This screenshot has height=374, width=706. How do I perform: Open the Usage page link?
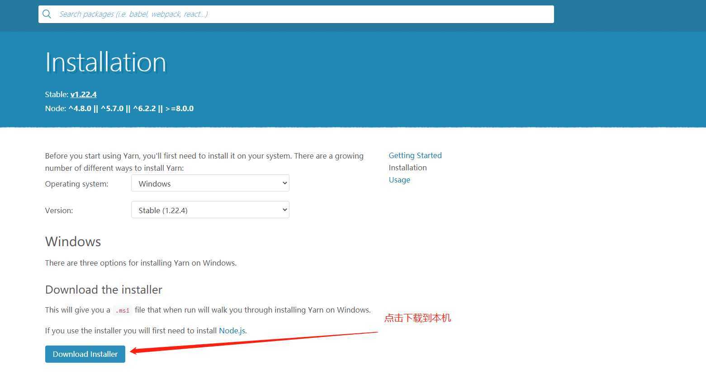click(399, 180)
